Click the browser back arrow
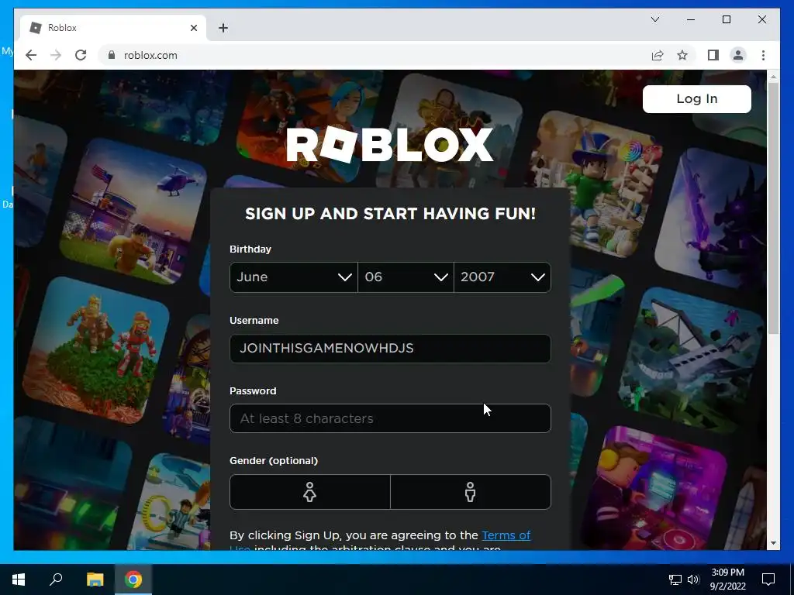794x595 pixels. [x=31, y=55]
